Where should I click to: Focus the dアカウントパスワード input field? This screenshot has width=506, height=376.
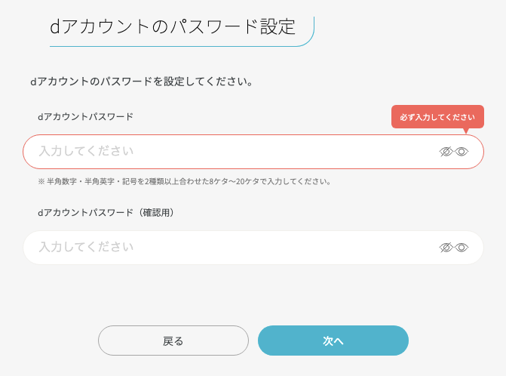point(253,152)
